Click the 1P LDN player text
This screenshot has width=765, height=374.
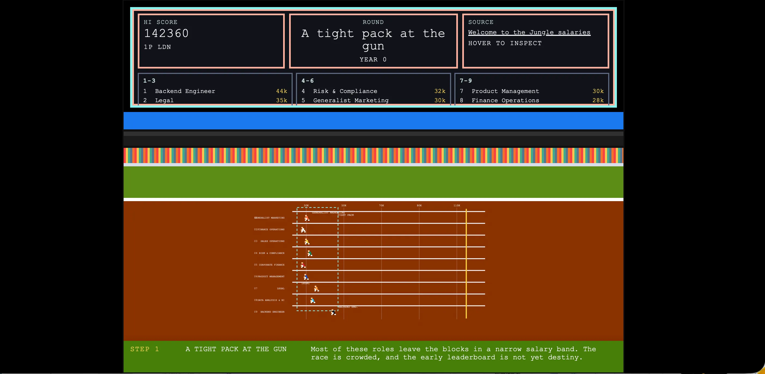point(157,47)
